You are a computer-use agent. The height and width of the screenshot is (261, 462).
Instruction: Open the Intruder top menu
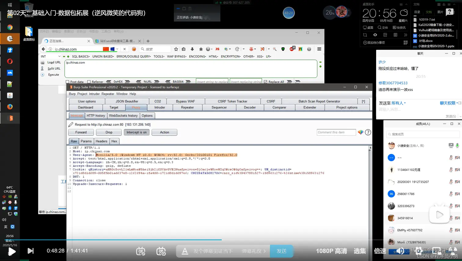94,94
